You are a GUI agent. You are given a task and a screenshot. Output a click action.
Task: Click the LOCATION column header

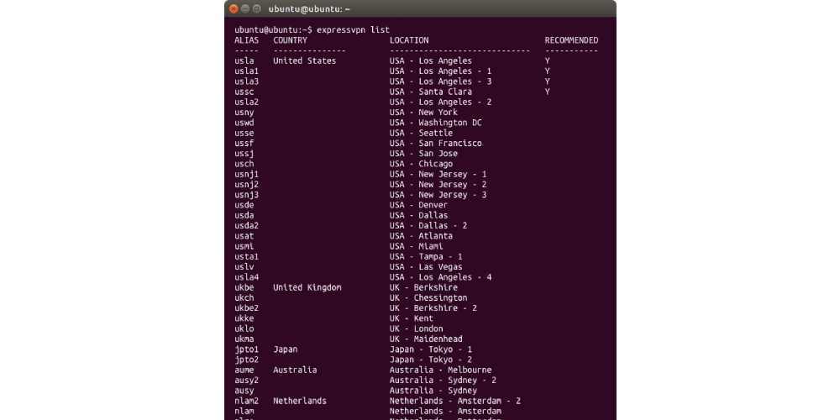pyautogui.click(x=409, y=40)
